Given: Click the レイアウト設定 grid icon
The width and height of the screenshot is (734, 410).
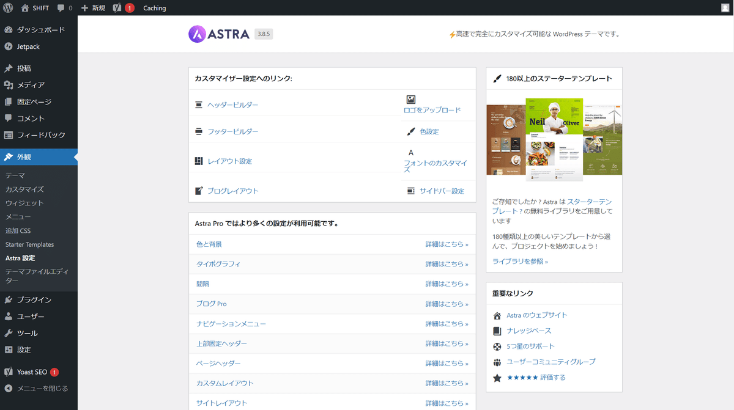Looking at the screenshot, I should pyautogui.click(x=199, y=161).
